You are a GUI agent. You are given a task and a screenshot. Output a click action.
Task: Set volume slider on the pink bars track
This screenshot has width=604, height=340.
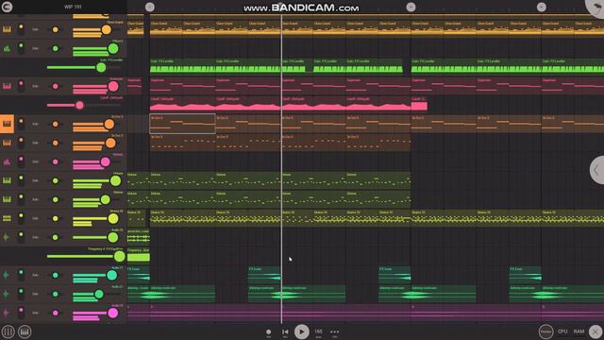(x=105, y=161)
